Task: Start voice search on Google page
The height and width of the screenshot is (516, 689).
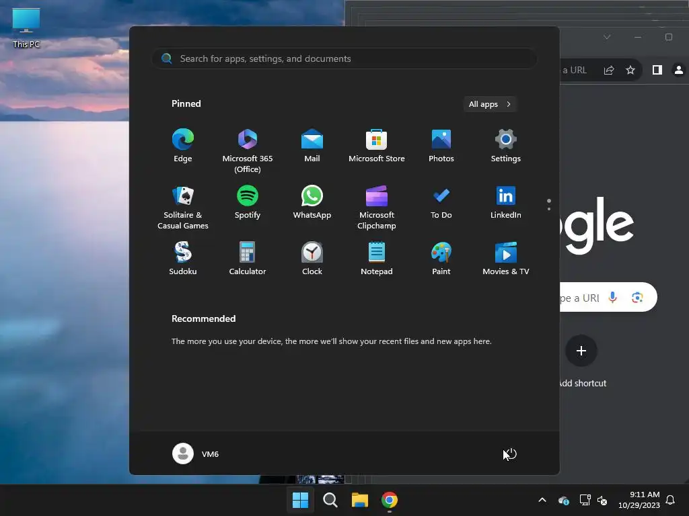Action: tap(612, 298)
